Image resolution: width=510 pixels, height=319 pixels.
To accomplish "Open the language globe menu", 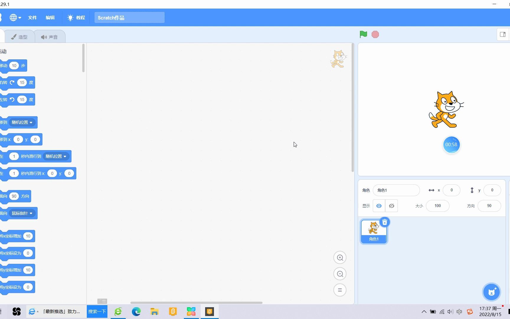I will (x=15, y=18).
